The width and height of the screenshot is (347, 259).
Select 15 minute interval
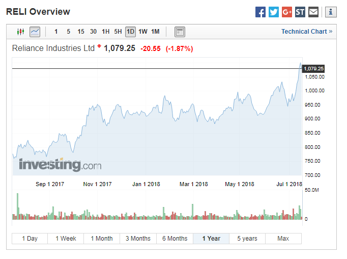(81, 32)
